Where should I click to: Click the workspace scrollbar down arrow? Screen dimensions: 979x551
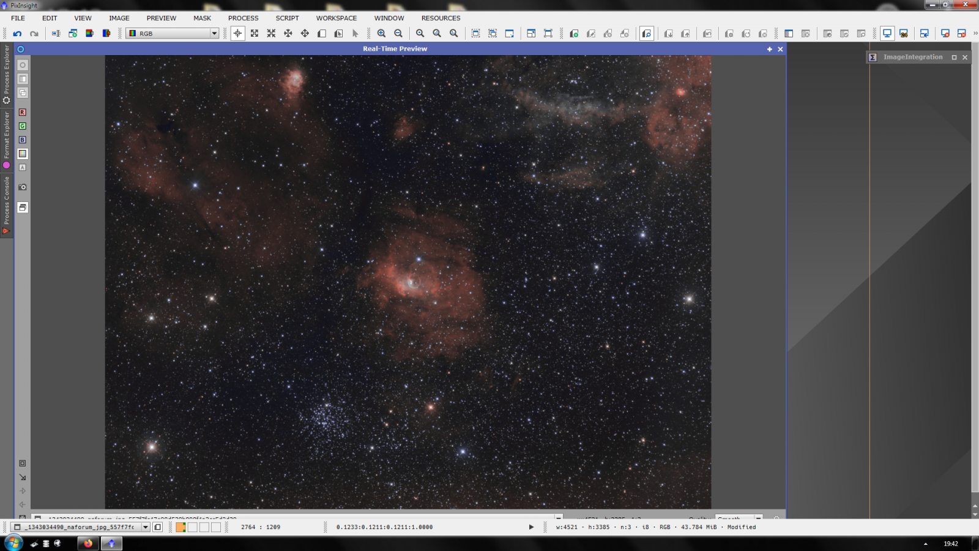(975, 514)
